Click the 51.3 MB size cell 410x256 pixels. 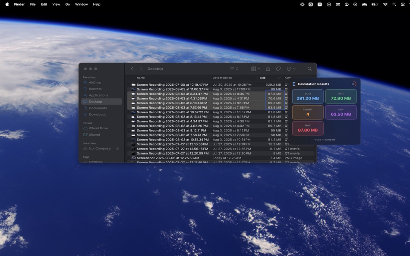pos(274,140)
